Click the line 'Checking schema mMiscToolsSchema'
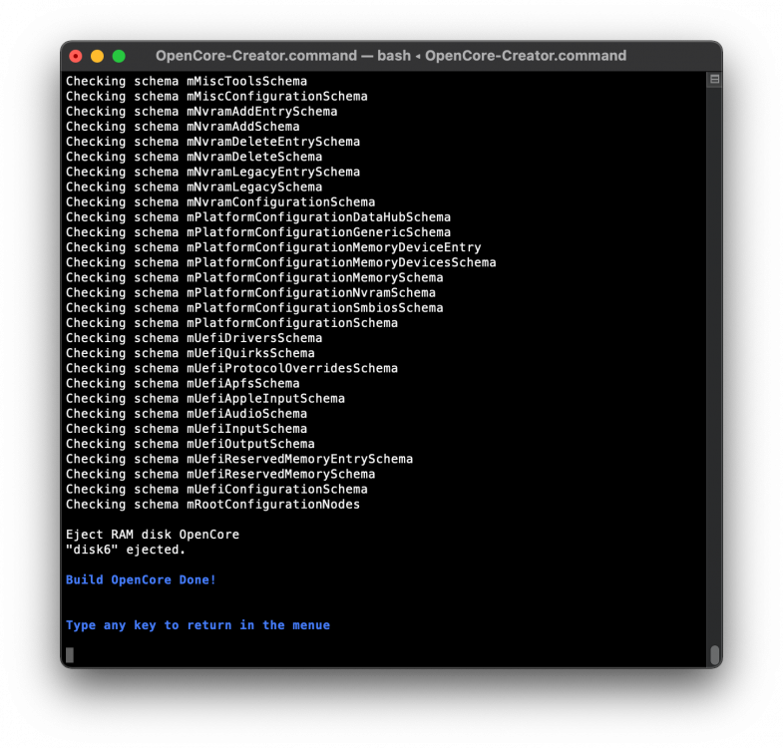Image resolution: width=783 pixels, height=748 pixels. point(187,81)
